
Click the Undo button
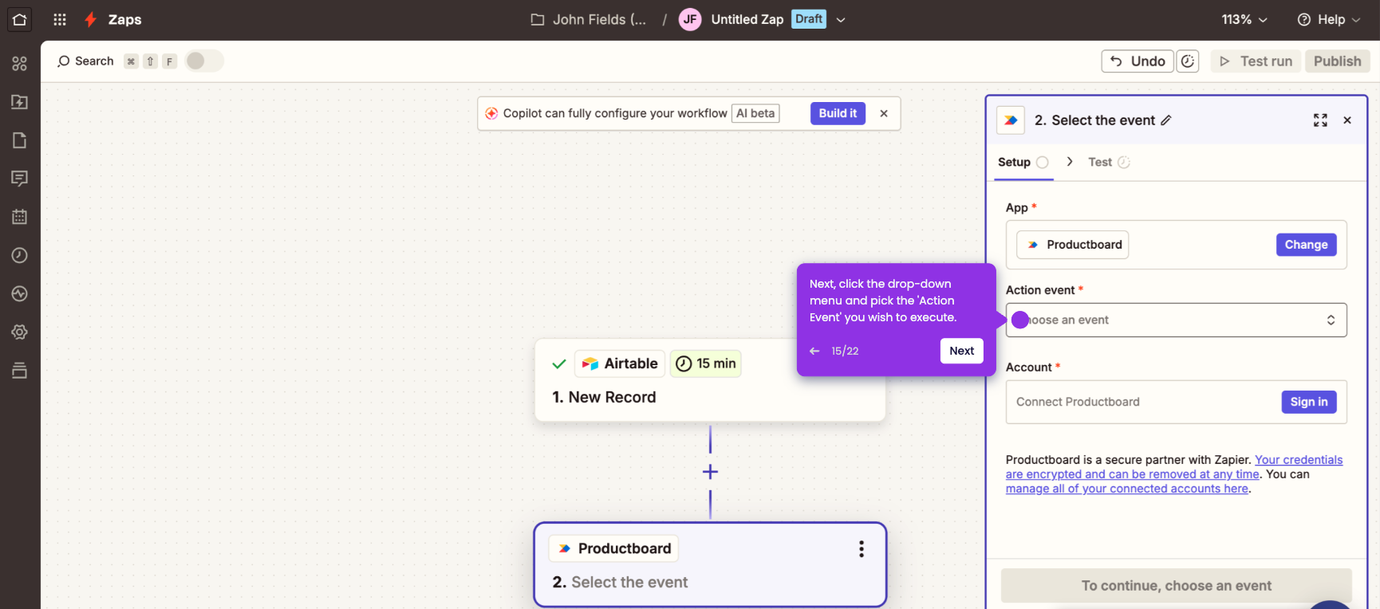[1138, 61]
